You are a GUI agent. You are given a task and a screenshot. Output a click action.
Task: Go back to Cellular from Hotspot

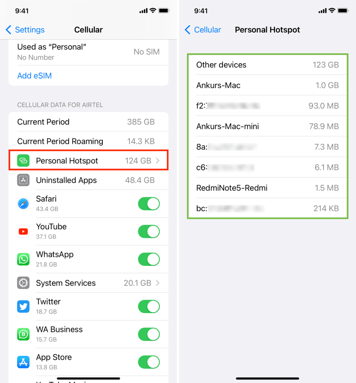click(203, 30)
